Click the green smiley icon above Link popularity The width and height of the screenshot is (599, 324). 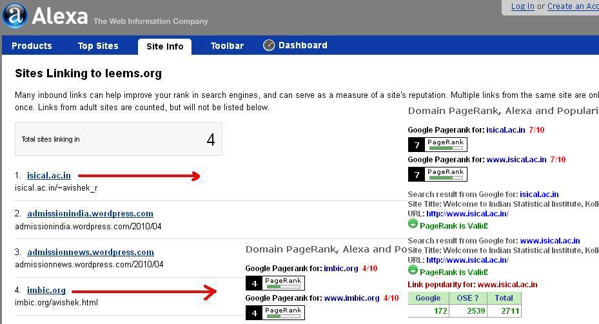tap(413, 270)
